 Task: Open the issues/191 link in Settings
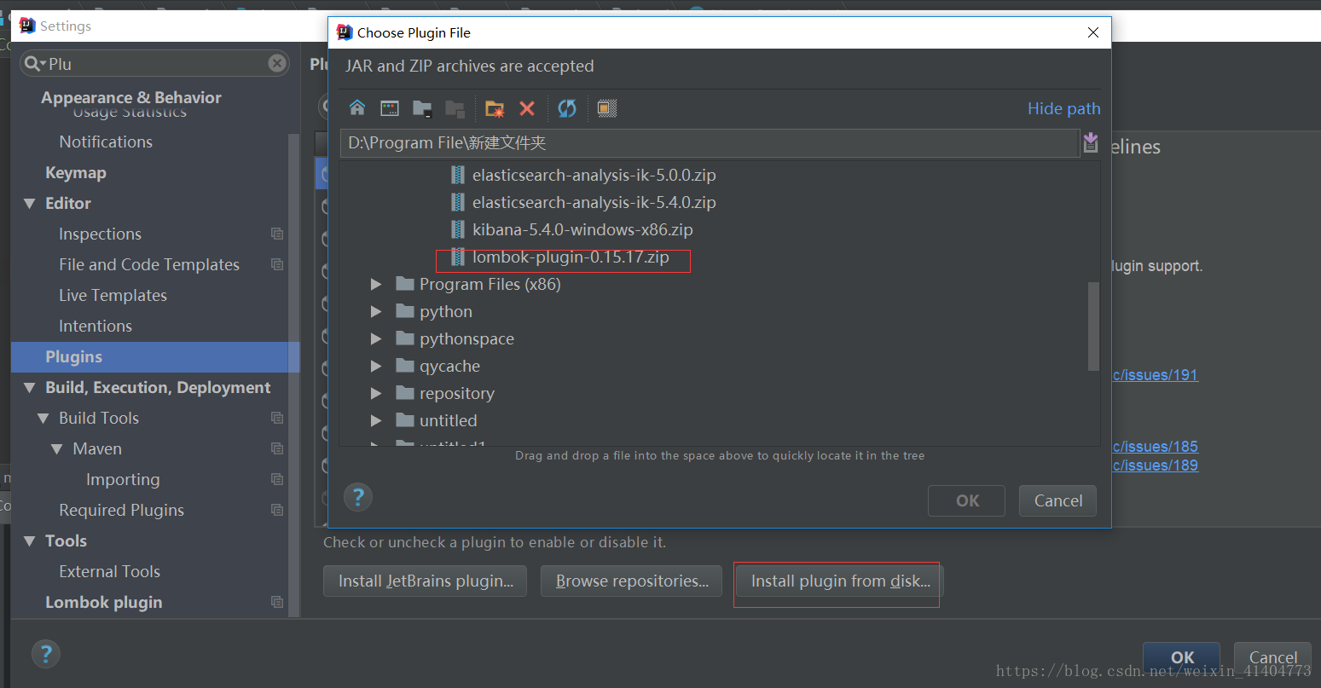tap(1156, 375)
